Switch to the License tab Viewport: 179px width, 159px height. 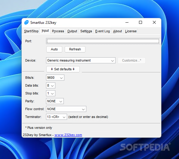coord(131,31)
